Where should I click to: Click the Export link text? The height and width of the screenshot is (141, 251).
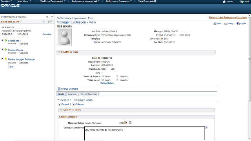click(x=243, y=23)
